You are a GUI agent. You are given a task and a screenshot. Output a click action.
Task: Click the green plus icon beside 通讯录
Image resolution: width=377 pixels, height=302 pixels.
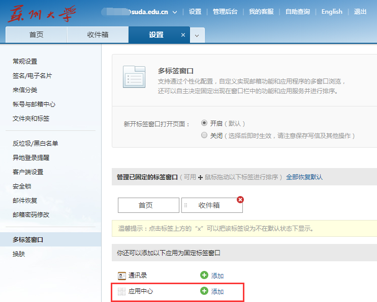click(x=204, y=276)
